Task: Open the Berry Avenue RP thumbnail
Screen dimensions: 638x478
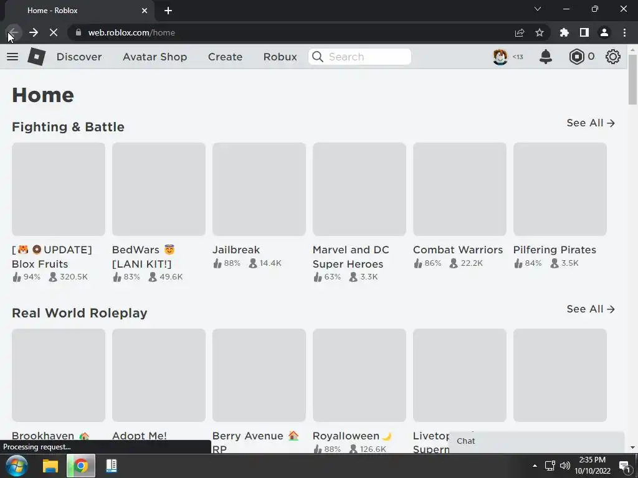Action: (x=259, y=375)
